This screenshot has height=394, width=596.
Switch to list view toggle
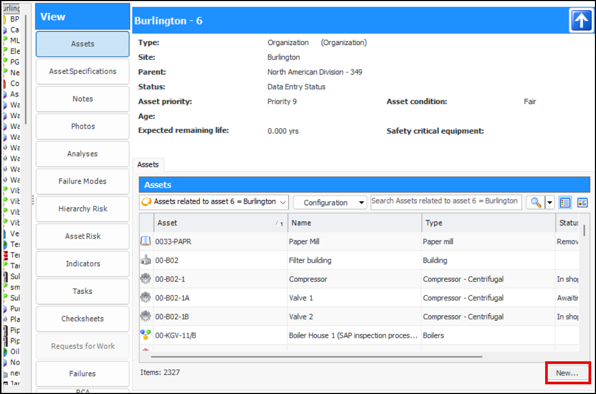pyautogui.click(x=565, y=202)
